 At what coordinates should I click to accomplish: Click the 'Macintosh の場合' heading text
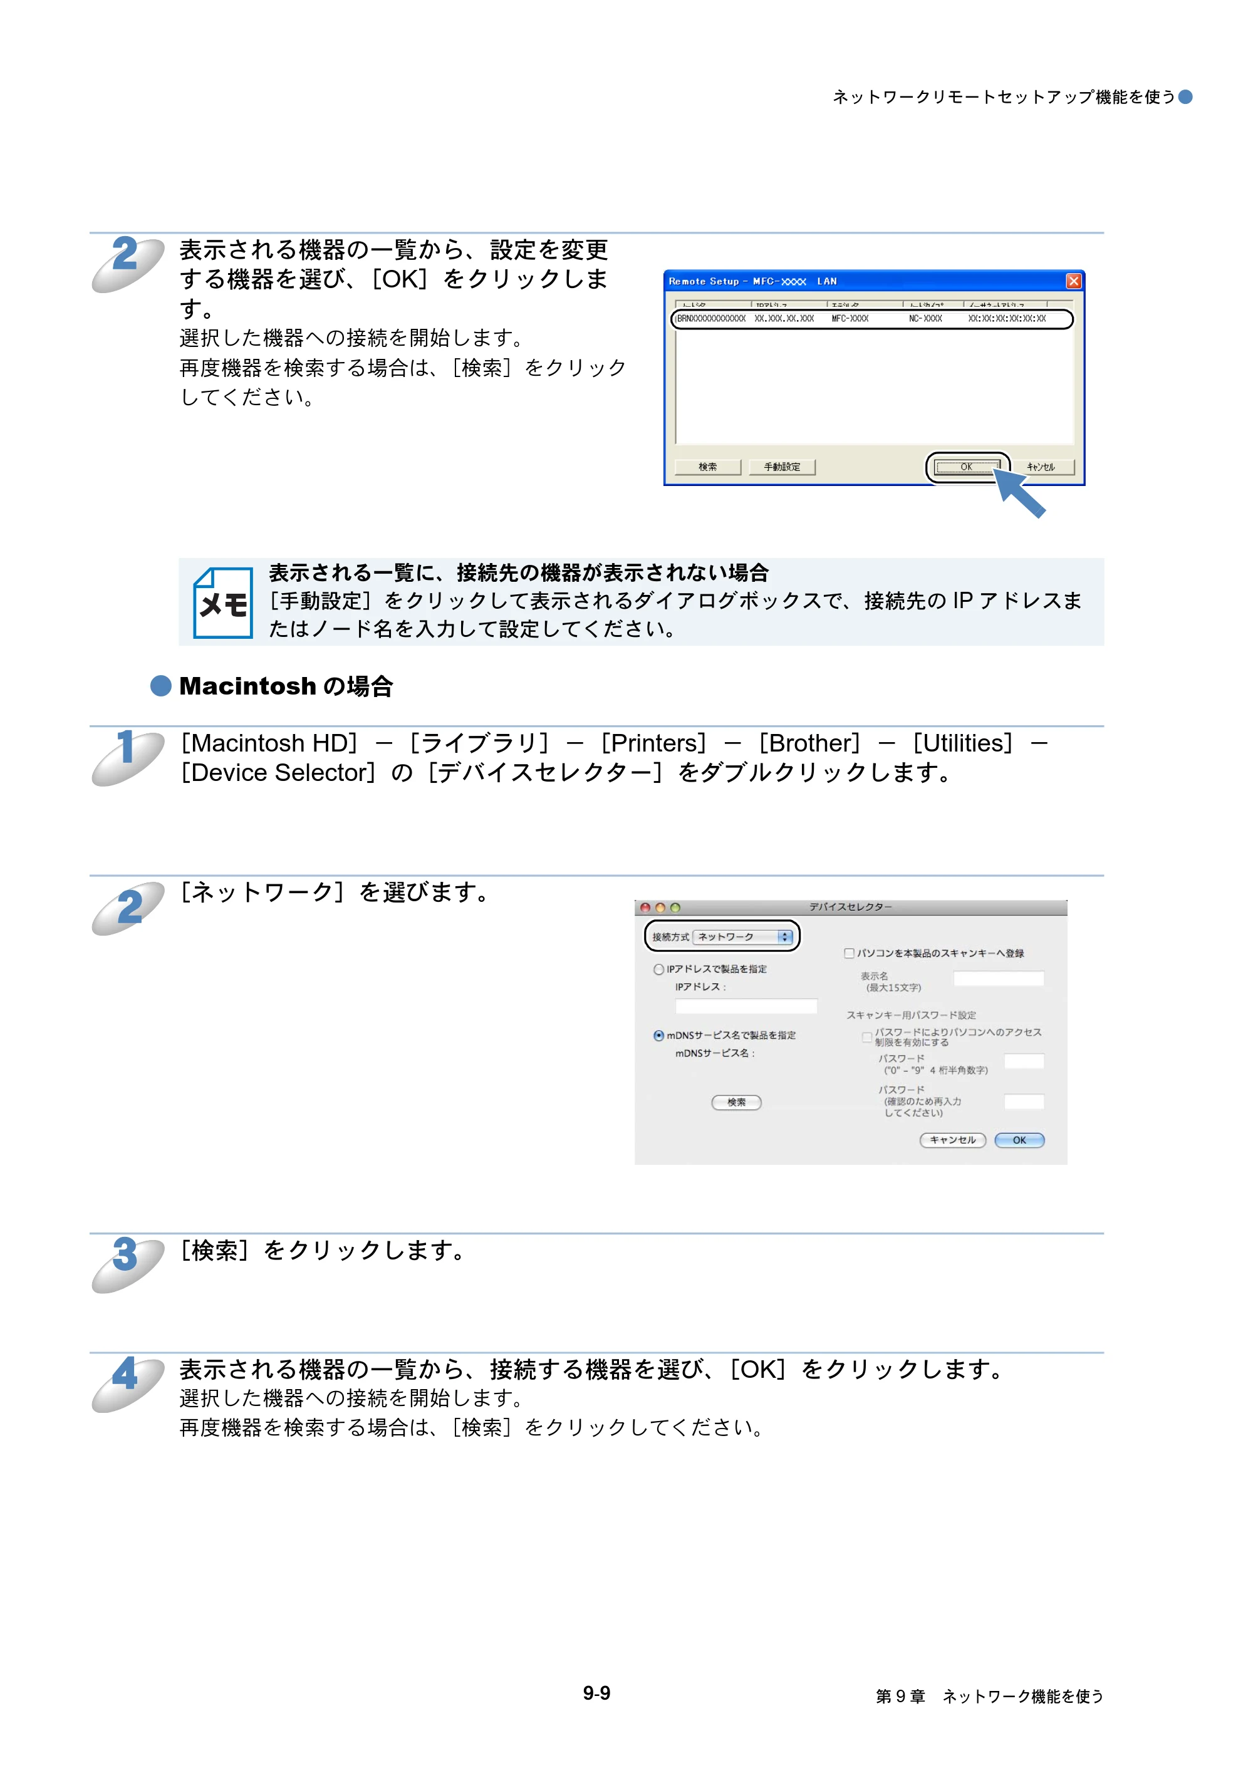[x=286, y=686]
